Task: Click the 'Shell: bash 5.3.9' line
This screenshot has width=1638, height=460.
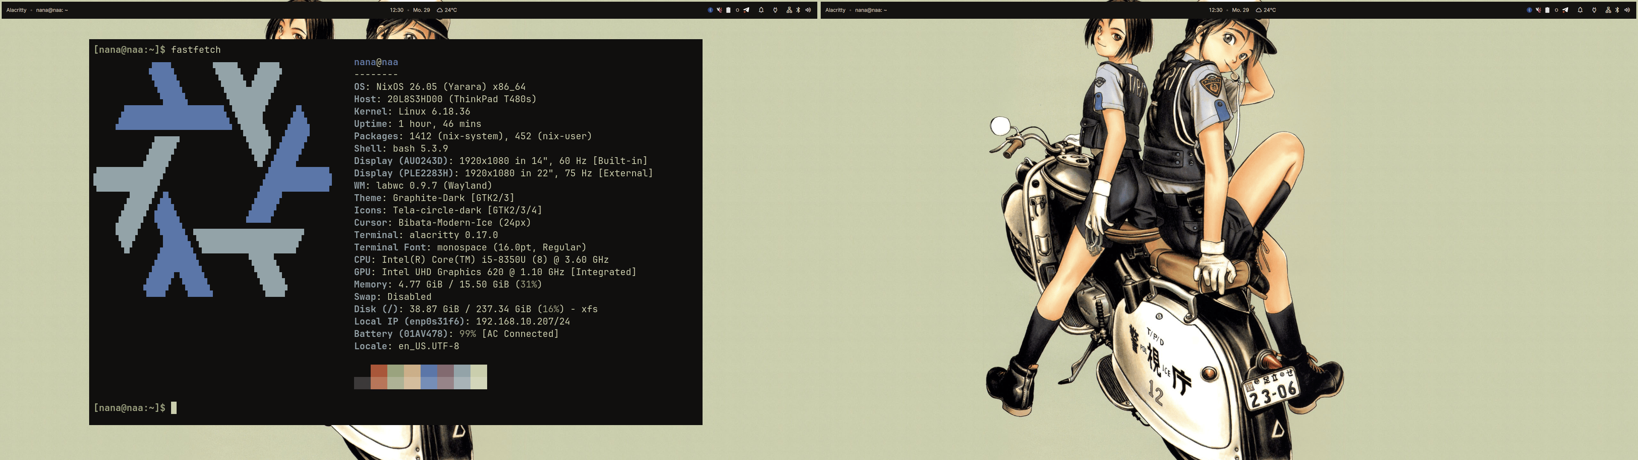Action: (x=401, y=149)
